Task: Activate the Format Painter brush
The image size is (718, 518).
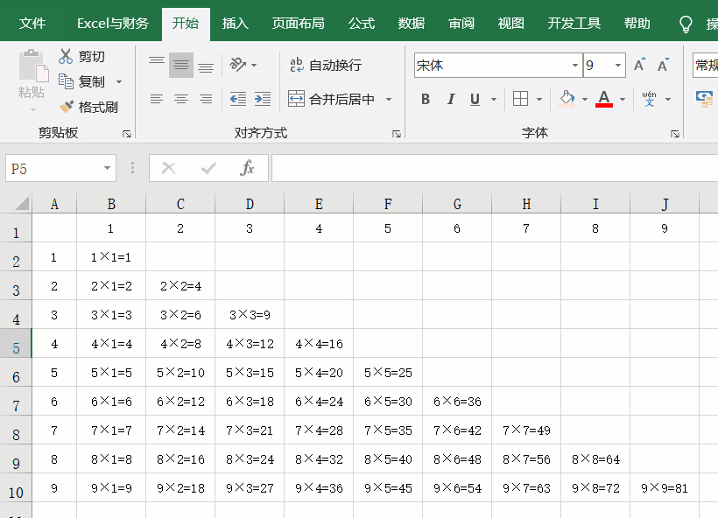Action: pos(88,107)
